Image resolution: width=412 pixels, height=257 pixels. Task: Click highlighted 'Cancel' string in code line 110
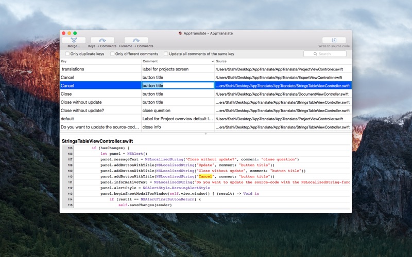click(x=205, y=176)
